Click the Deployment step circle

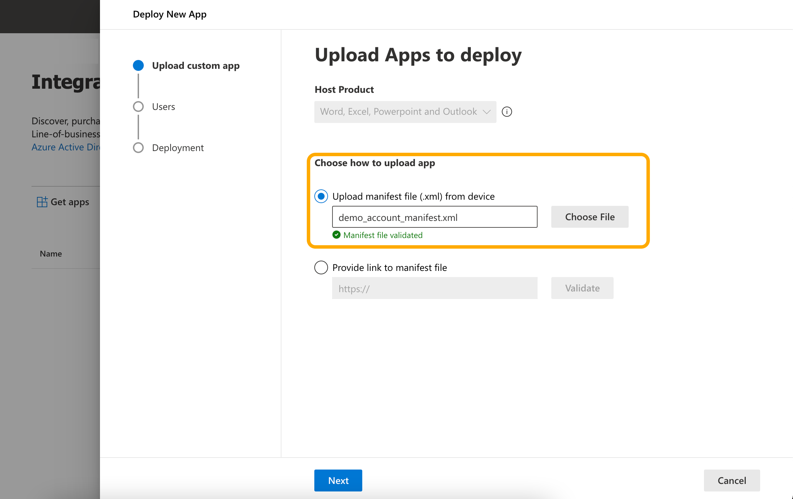click(138, 148)
